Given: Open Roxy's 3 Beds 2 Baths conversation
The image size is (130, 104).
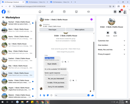Looking at the screenshot, I should click(x=17, y=52).
